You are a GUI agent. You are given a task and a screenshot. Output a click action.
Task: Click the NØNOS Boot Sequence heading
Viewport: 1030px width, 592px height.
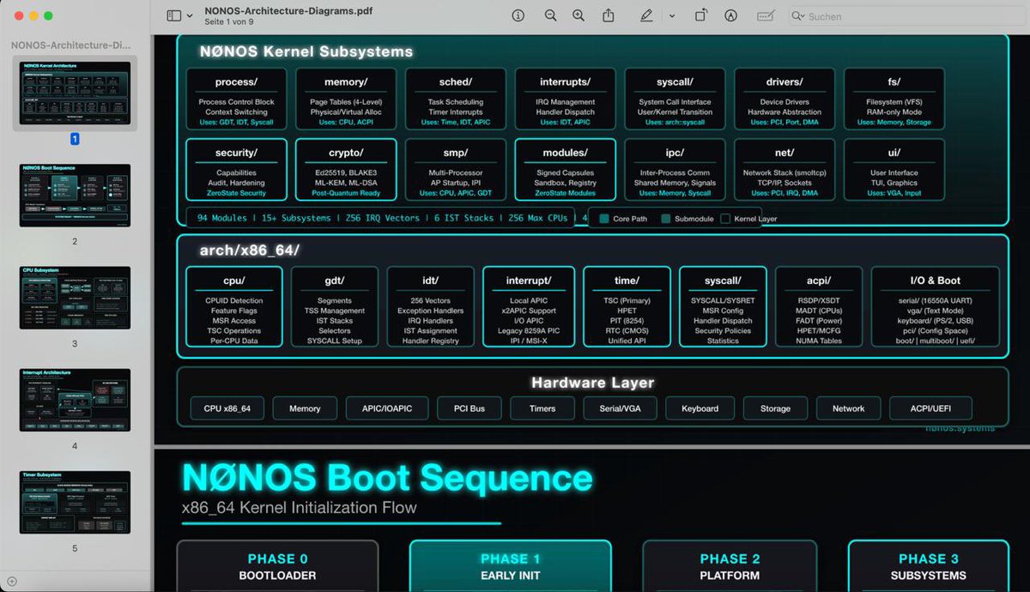tap(387, 478)
